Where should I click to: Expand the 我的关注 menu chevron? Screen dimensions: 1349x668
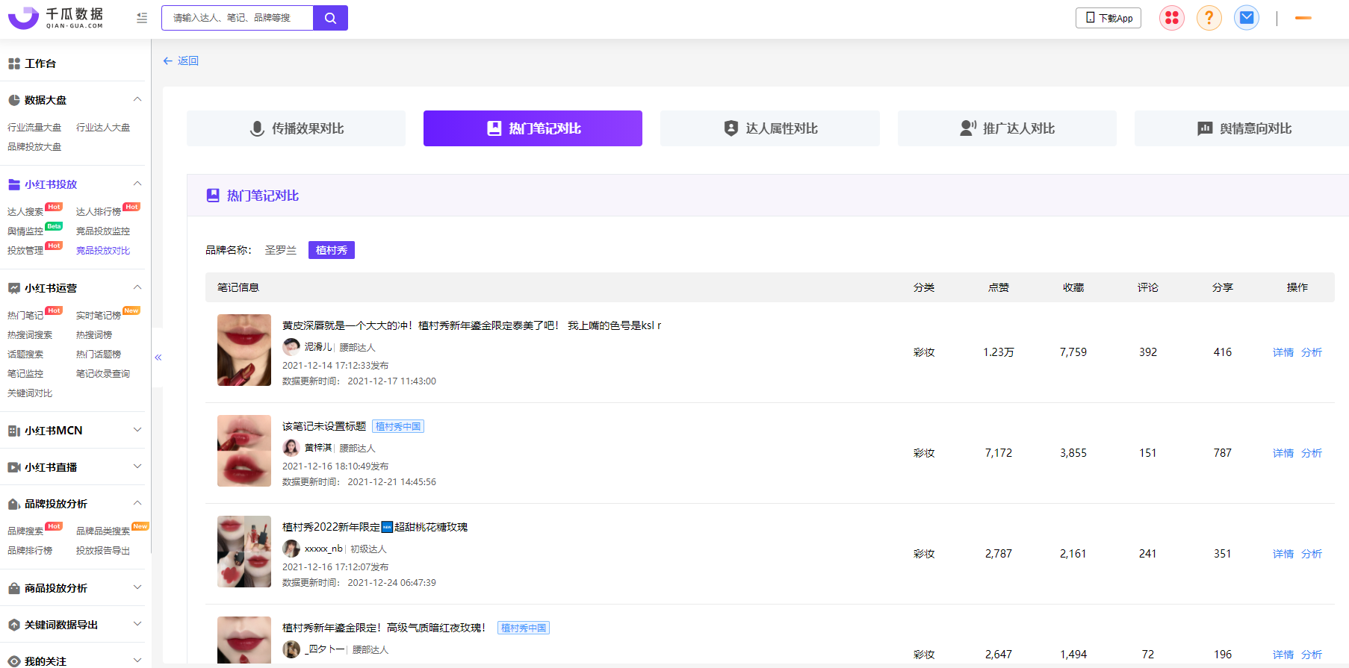(137, 661)
